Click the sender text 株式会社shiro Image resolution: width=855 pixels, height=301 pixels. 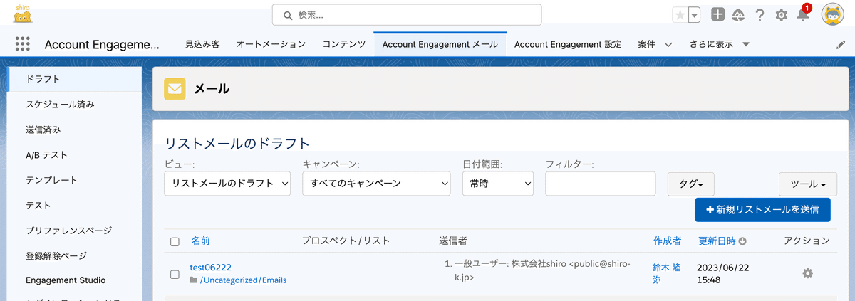[539, 264]
